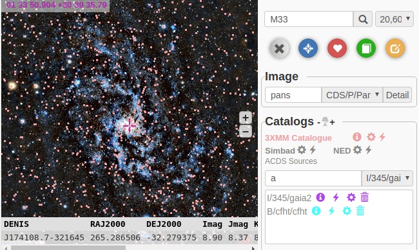419x250 pixels.
Task: Toggle the Simbad catalog label
Action: [x=280, y=150]
